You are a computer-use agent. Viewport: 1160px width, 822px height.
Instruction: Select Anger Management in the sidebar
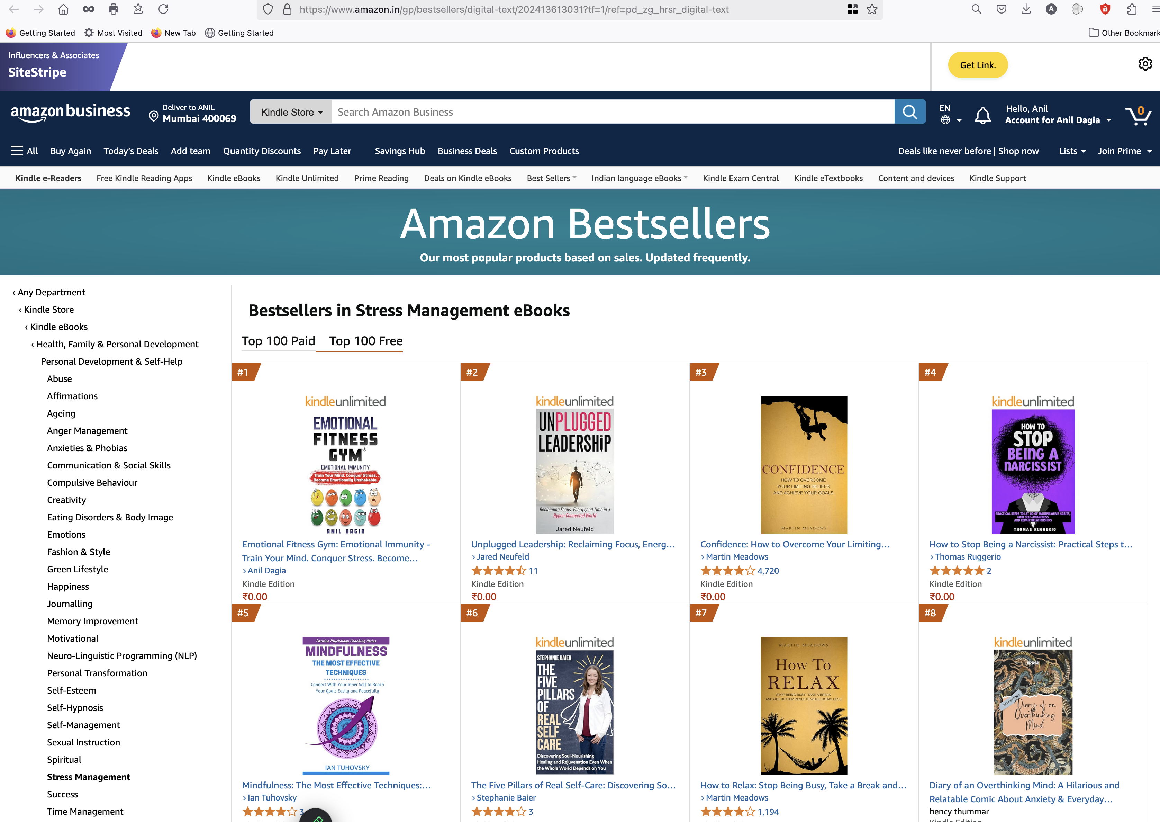pyautogui.click(x=87, y=431)
